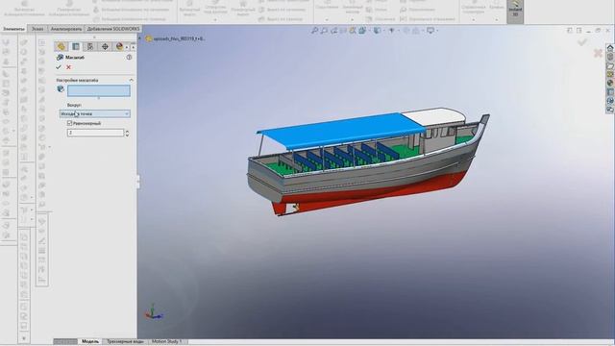Open the Исходная точка scale-about dropdown
This screenshot has height=346, width=615.
(94, 113)
